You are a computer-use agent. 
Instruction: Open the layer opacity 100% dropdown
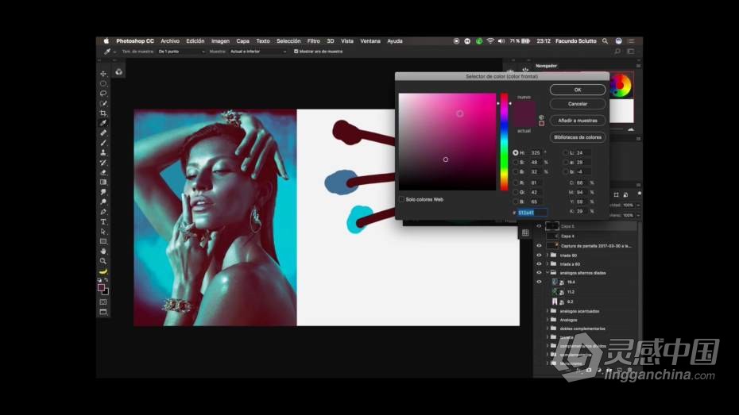click(x=638, y=206)
